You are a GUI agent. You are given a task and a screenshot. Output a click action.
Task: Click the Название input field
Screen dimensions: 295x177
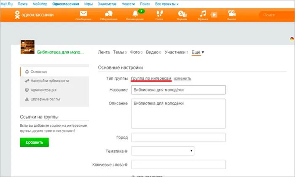pyautogui.click(x=178, y=90)
